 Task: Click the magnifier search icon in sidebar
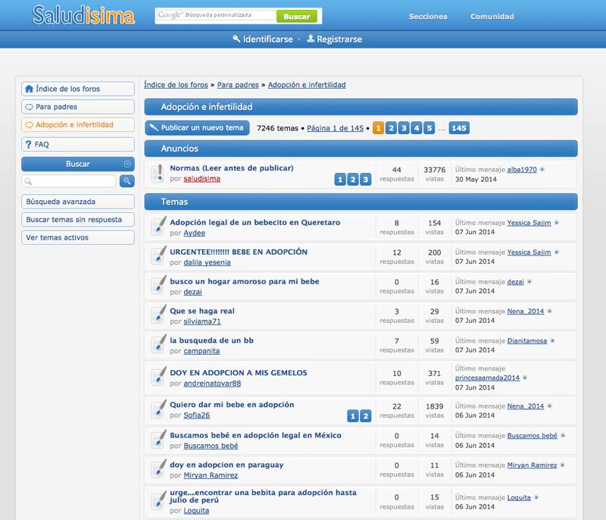(127, 181)
